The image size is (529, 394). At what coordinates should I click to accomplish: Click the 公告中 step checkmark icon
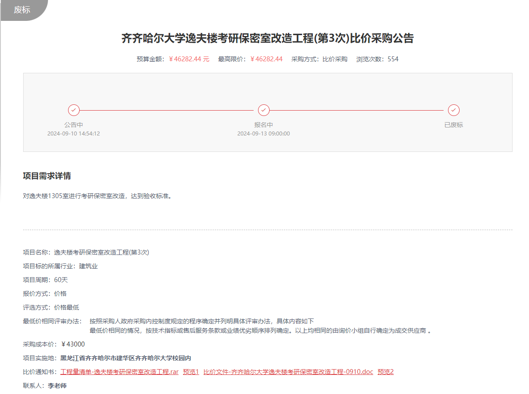pos(74,110)
